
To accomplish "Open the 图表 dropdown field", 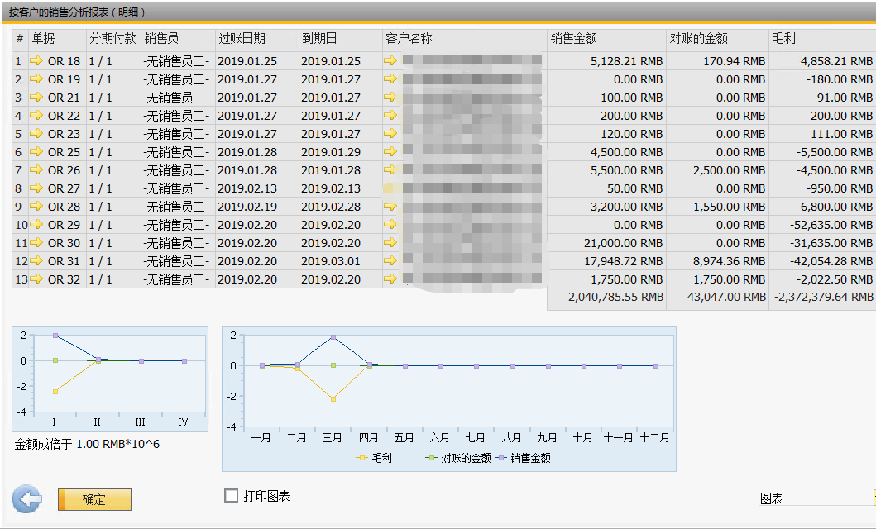I will tap(817, 498).
